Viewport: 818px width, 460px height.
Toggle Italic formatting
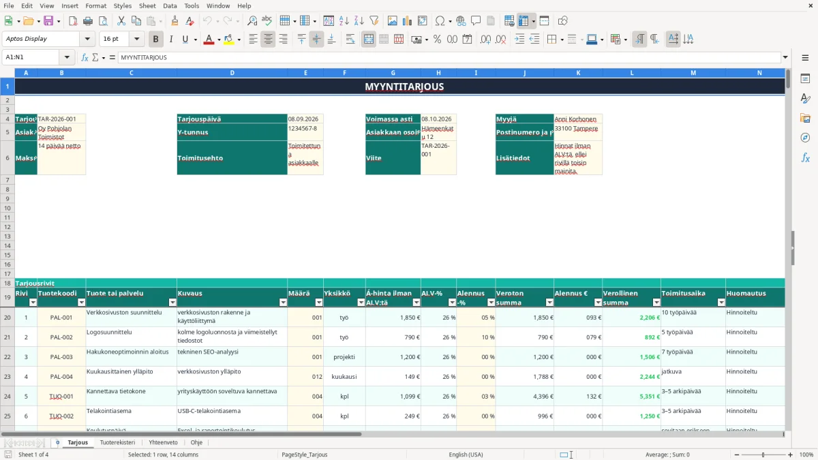(171, 40)
